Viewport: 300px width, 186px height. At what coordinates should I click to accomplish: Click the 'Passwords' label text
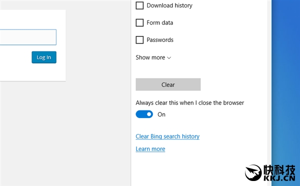tap(160, 40)
